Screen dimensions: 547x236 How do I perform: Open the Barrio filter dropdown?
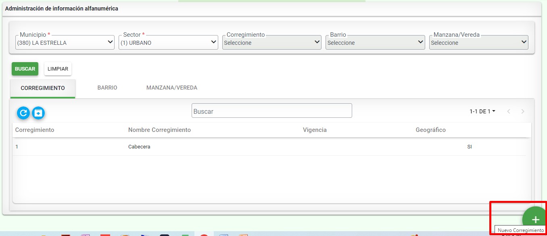(x=375, y=42)
